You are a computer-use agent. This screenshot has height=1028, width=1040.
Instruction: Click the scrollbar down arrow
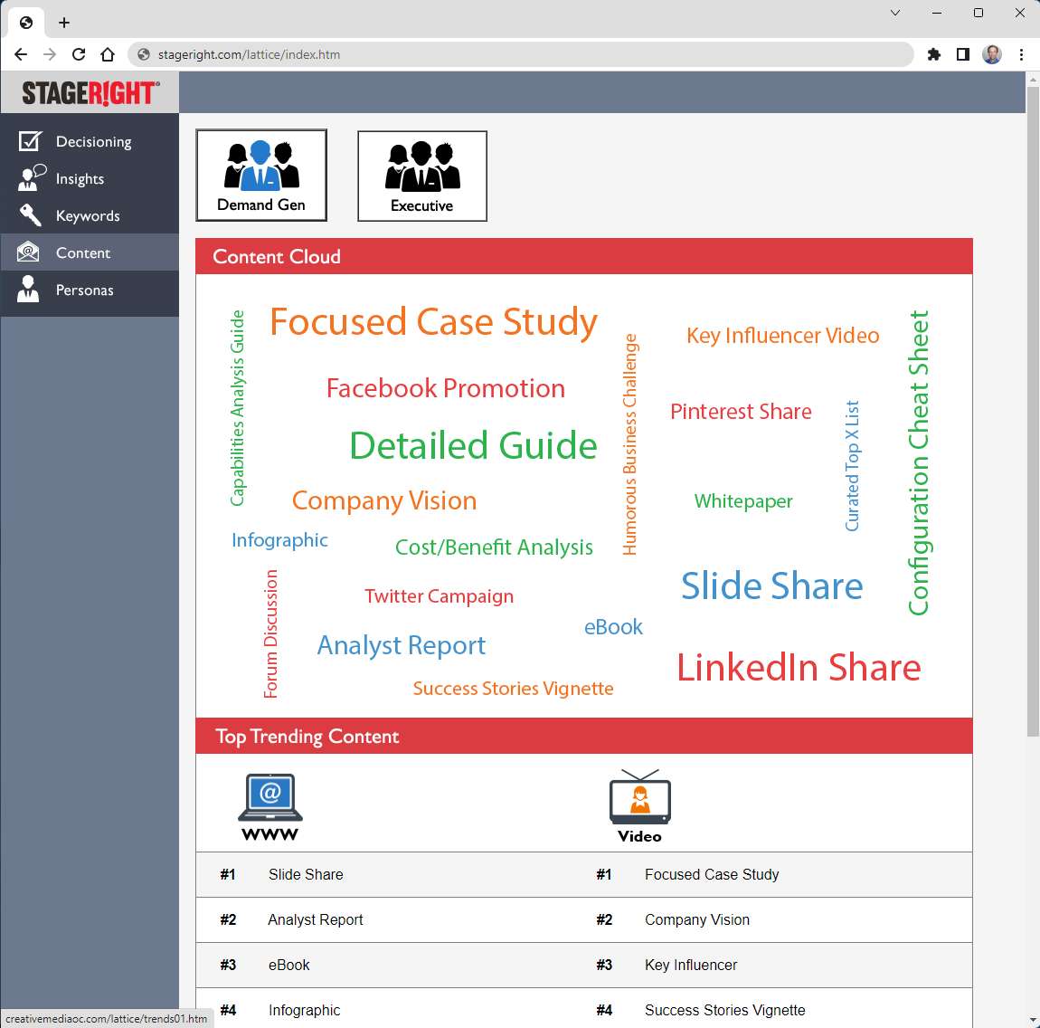pyautogui.click(x=1033, y=1021)
